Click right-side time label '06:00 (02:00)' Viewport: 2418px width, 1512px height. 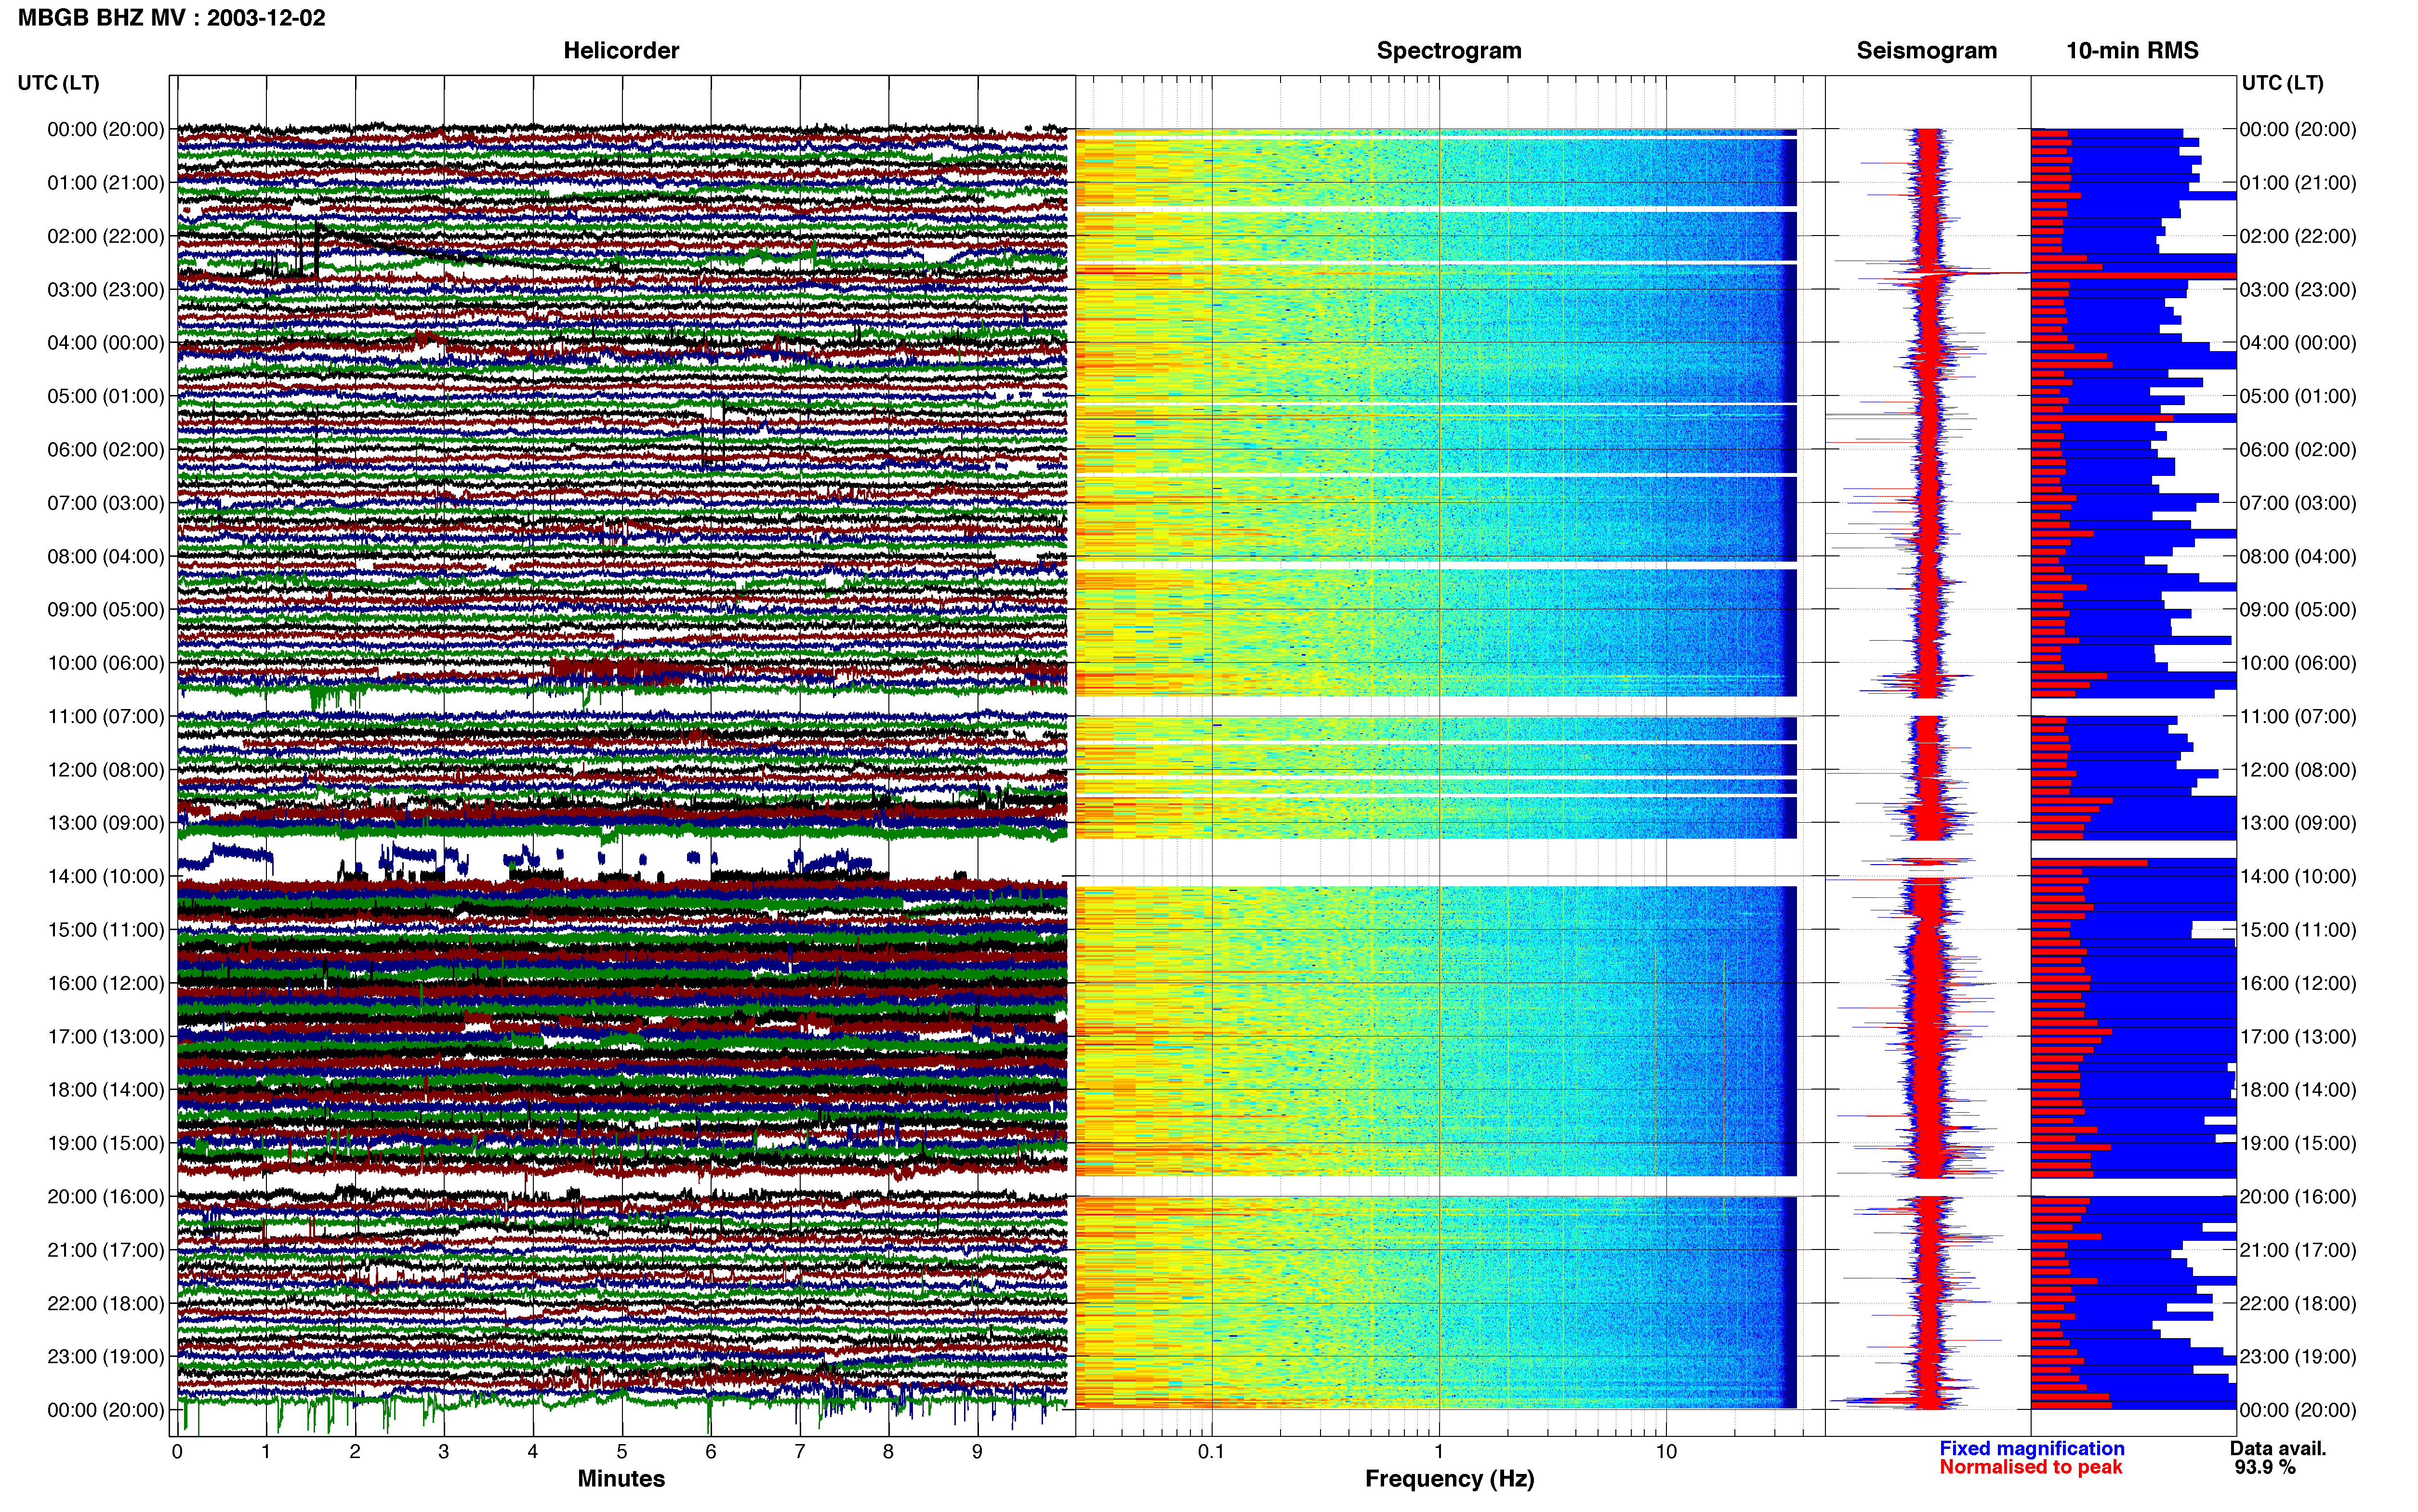(2298, 450)
